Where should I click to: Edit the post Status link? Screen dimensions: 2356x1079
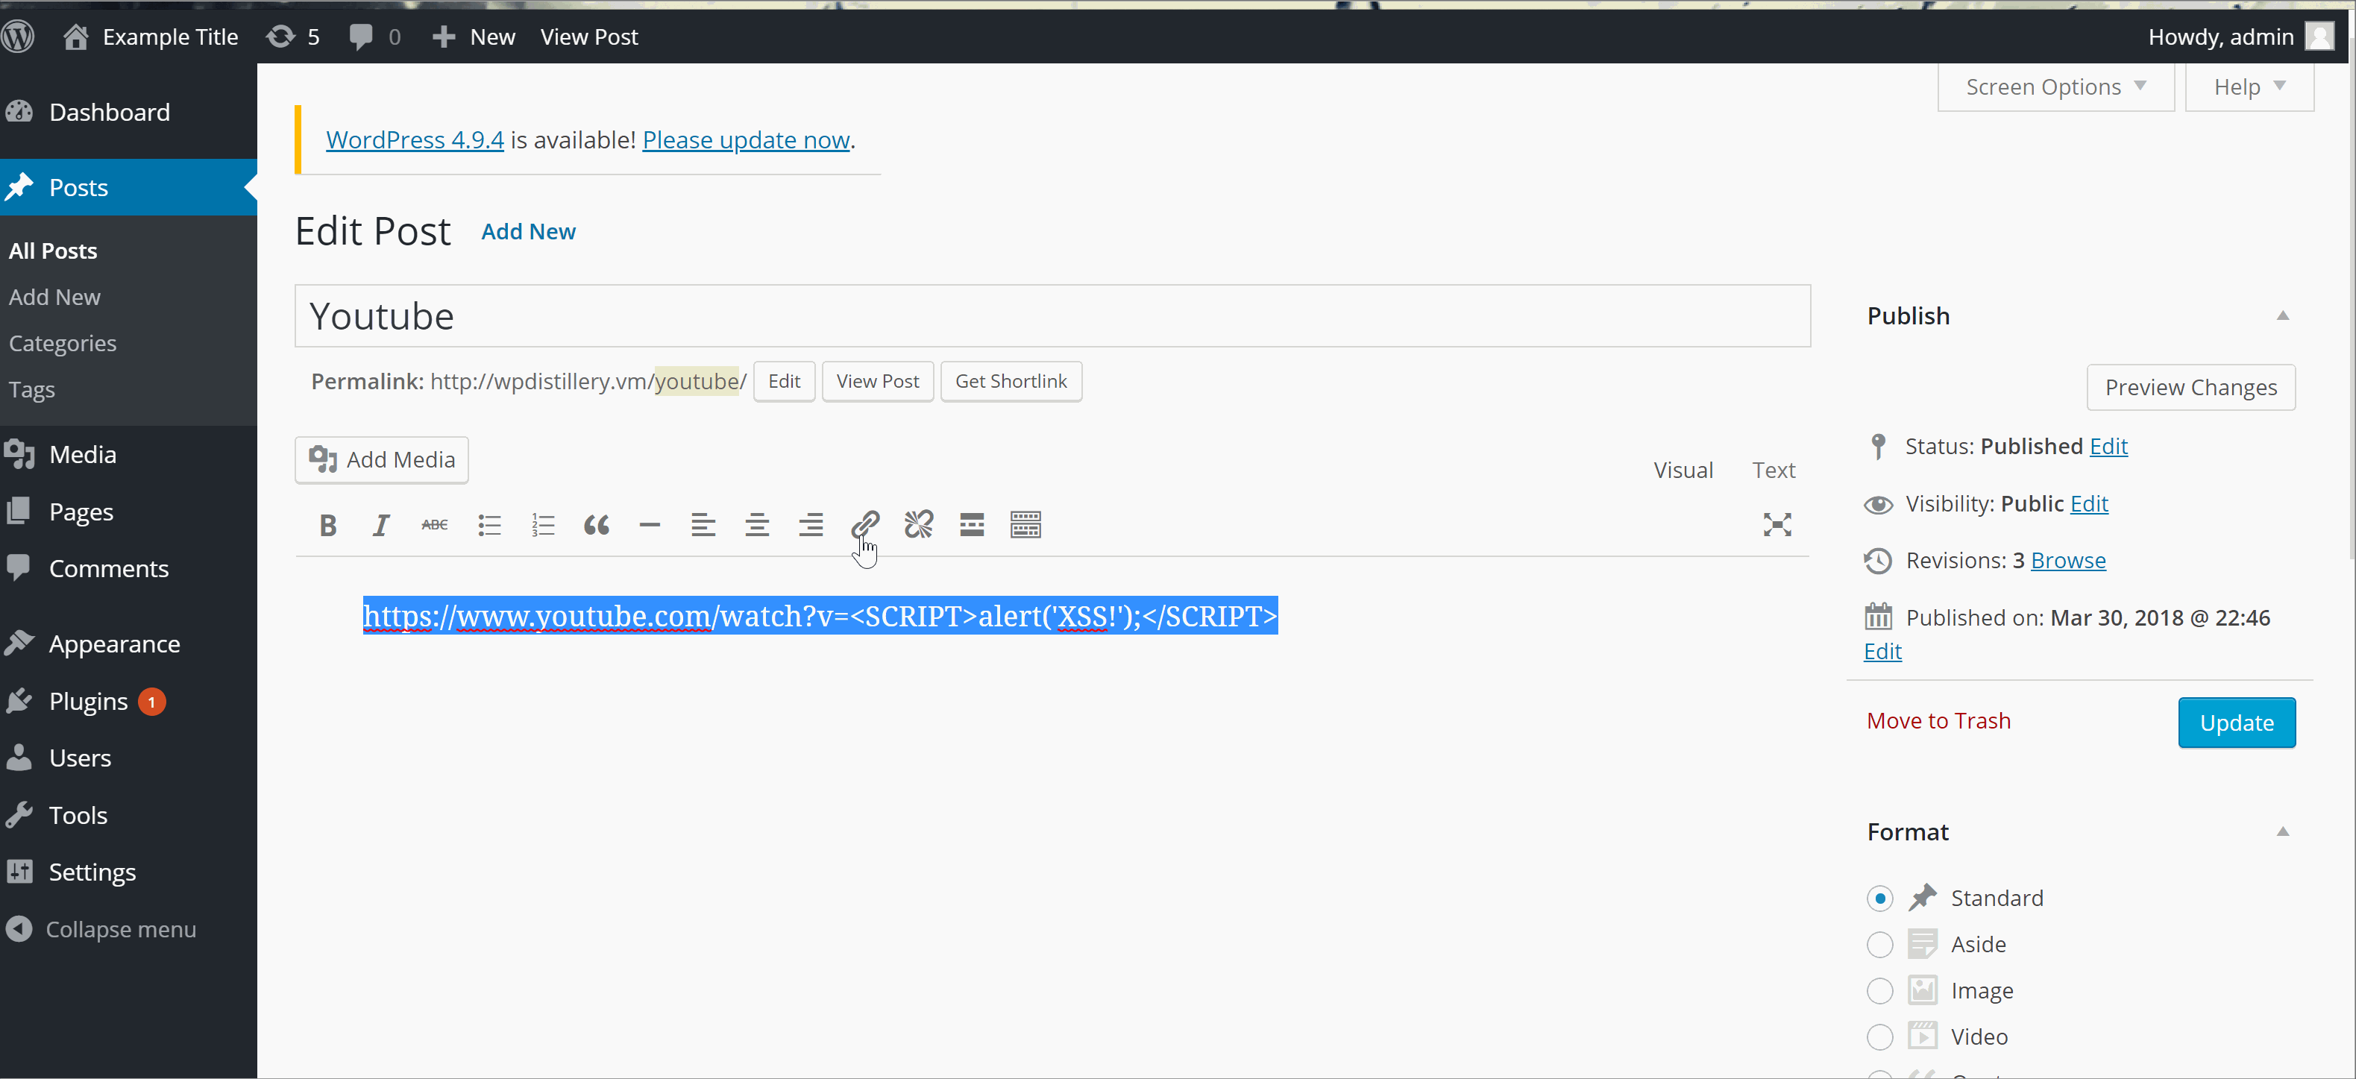tap(2108, 446)
